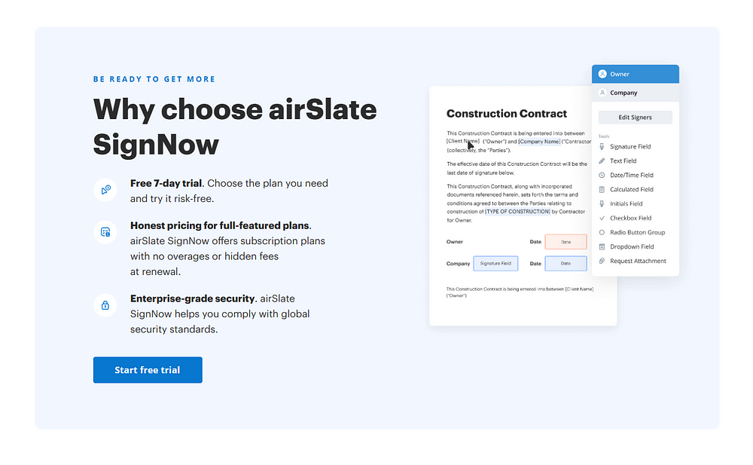The height and width of the screenshot is (465, 753).
Task: Click the Company Signature Field box
Action: click(x=495, y=264)
